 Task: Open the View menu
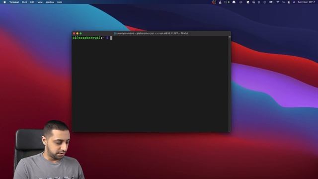[x=40, y=2]
